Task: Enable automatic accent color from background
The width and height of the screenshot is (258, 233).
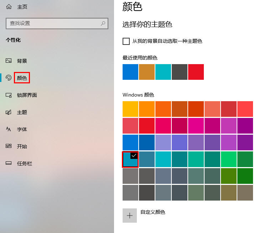Action: tap(126, 41)
